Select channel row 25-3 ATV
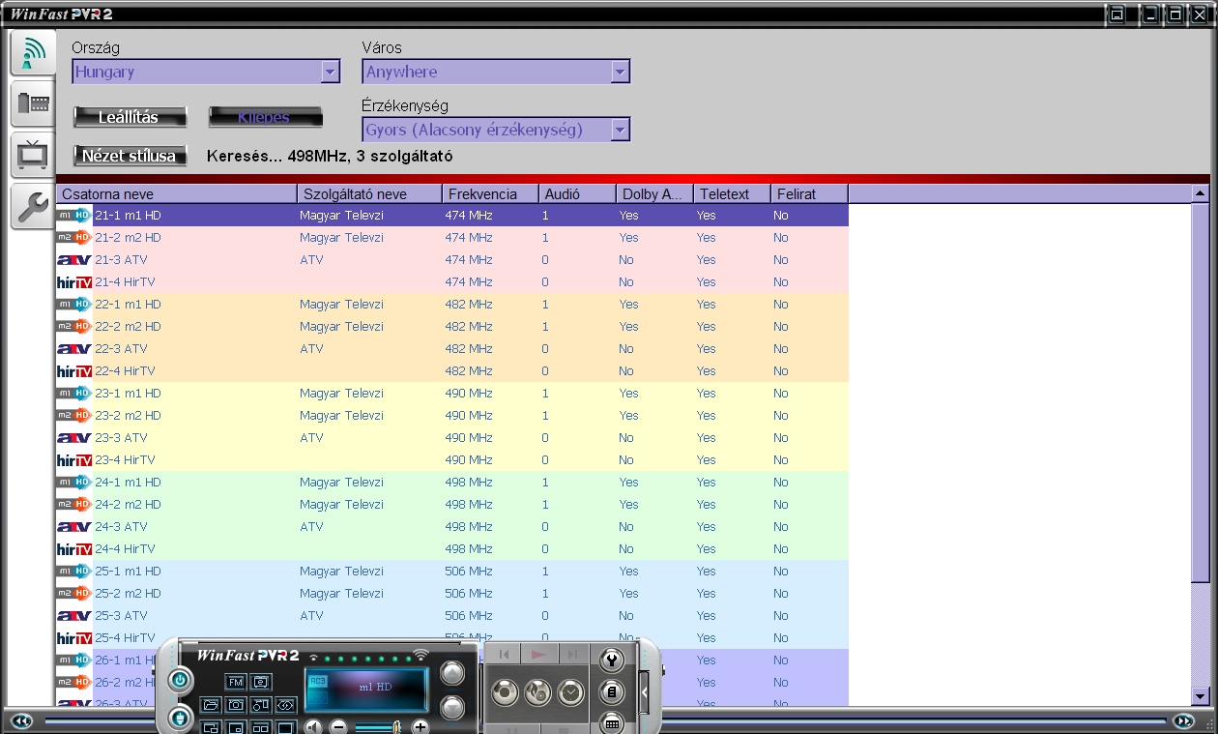 [452, 615]
